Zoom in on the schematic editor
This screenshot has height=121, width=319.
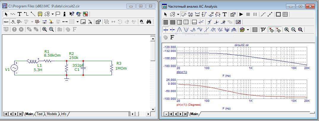click(x=45, y=29)
